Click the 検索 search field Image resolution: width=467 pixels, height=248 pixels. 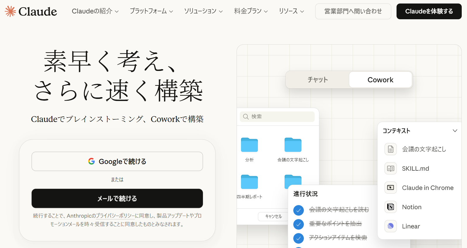click(x=277, y=117)
